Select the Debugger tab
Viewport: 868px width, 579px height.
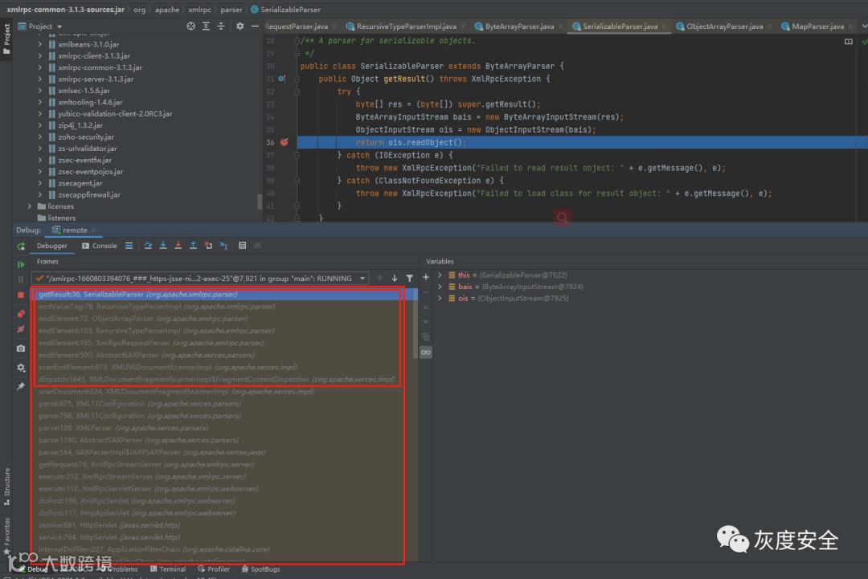pyautogui.click(x=52, y=246)
